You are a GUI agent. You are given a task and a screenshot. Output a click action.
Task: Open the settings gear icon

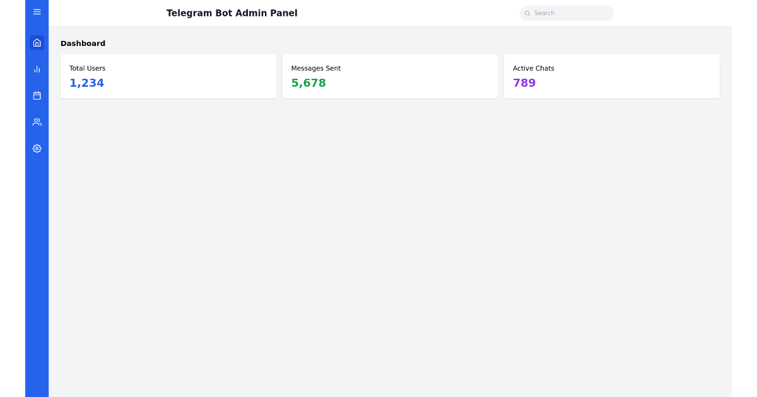coord(37,148)
